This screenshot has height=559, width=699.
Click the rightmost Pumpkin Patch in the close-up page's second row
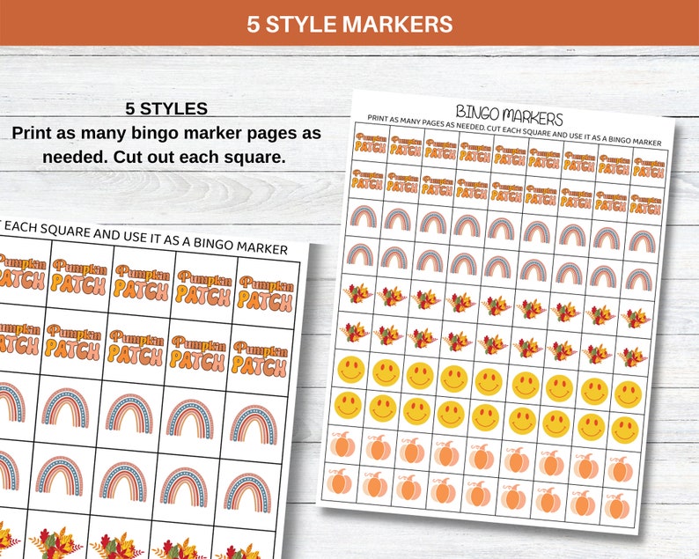260,359
